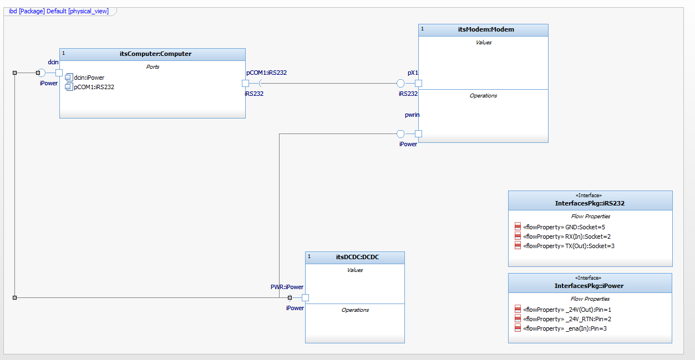
Task: Select the pwrin iPower port on the Modem
Action: click(x=418, y=133)
